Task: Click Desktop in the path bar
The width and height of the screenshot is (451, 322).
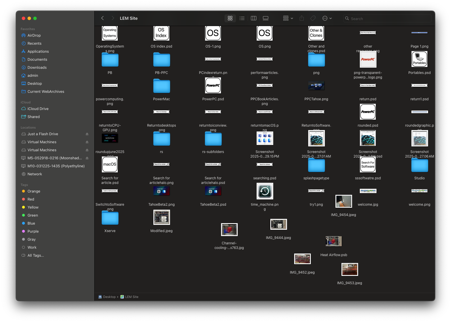Action: point(109,297)
